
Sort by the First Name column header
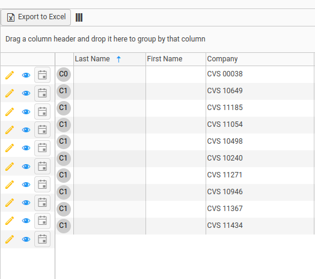176,59
